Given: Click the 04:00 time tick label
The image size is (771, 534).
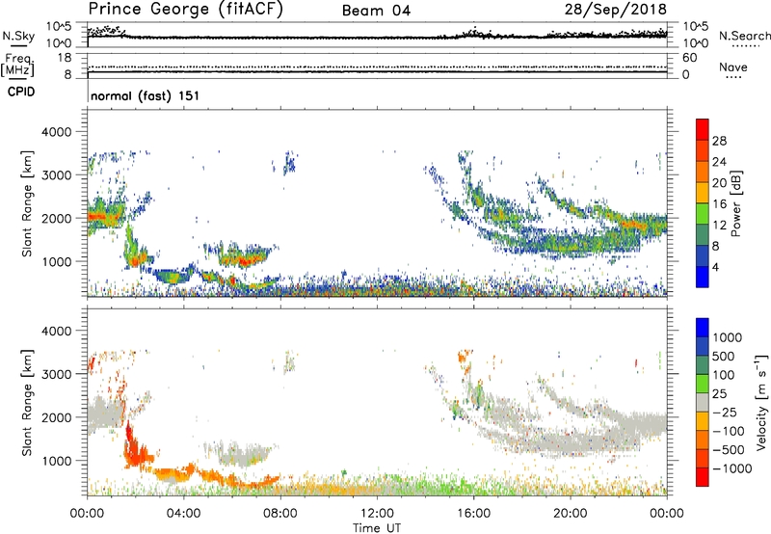Looking at the screenshot, I should [x=184, y=514].
